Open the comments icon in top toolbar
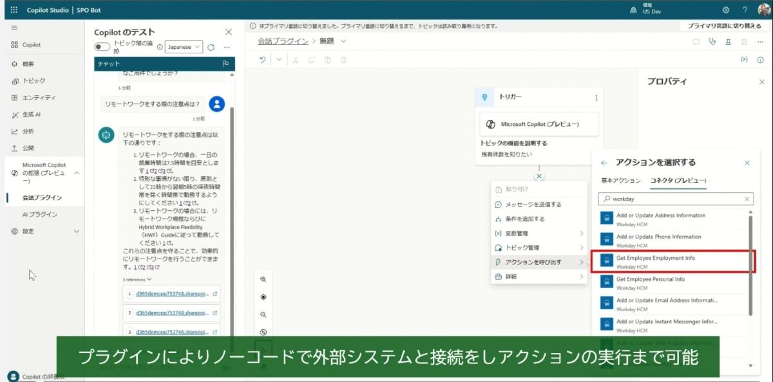Viewport: 773px width, 382px height. tap(696, 42)
